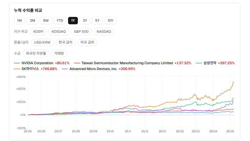
Task: Show the 10Y period
Action: tap(110, 21)
